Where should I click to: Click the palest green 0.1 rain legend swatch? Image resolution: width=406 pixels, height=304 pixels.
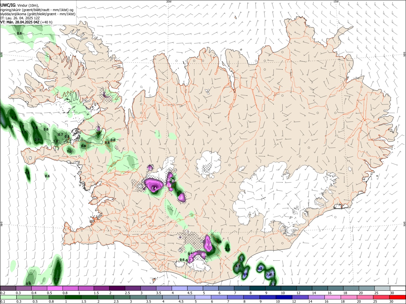(x=8, y=297)
